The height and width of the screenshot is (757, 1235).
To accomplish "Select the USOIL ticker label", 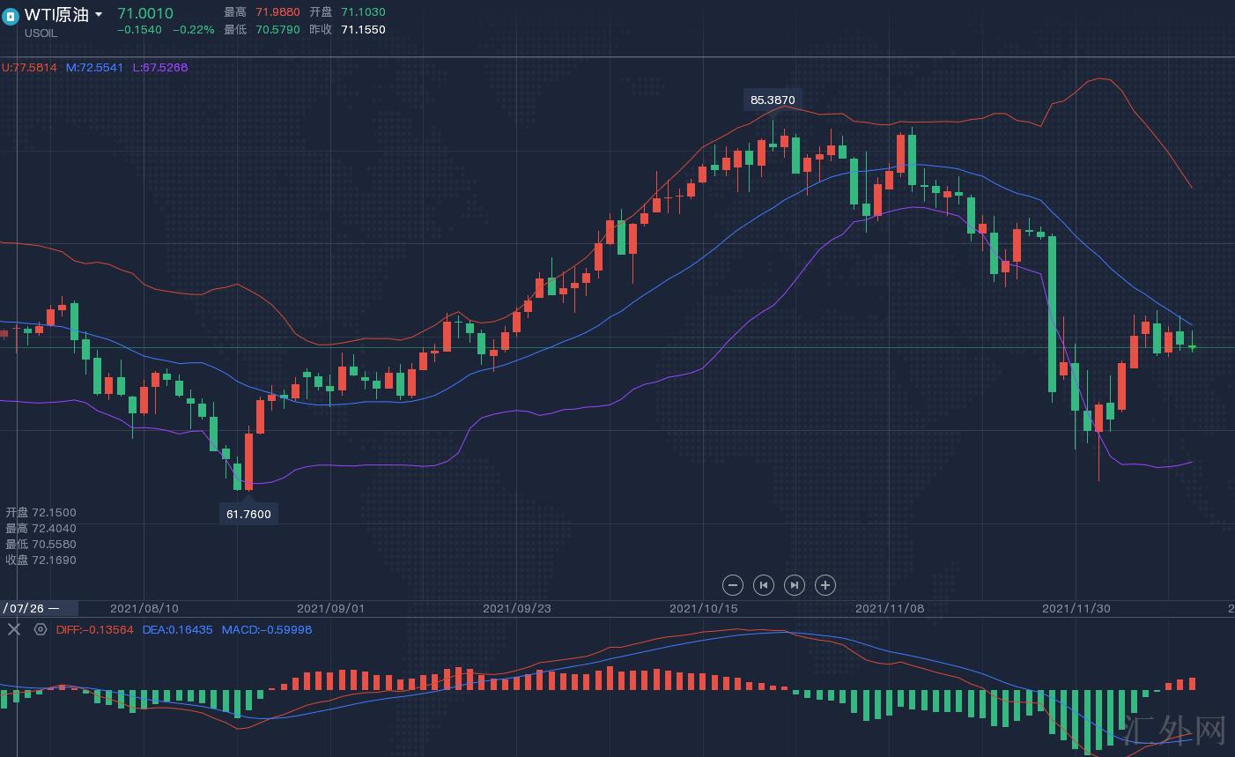I will point(41,33).
